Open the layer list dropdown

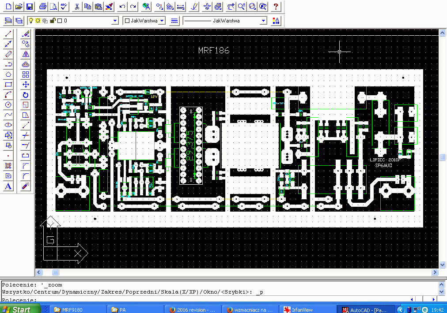[115, 21]
